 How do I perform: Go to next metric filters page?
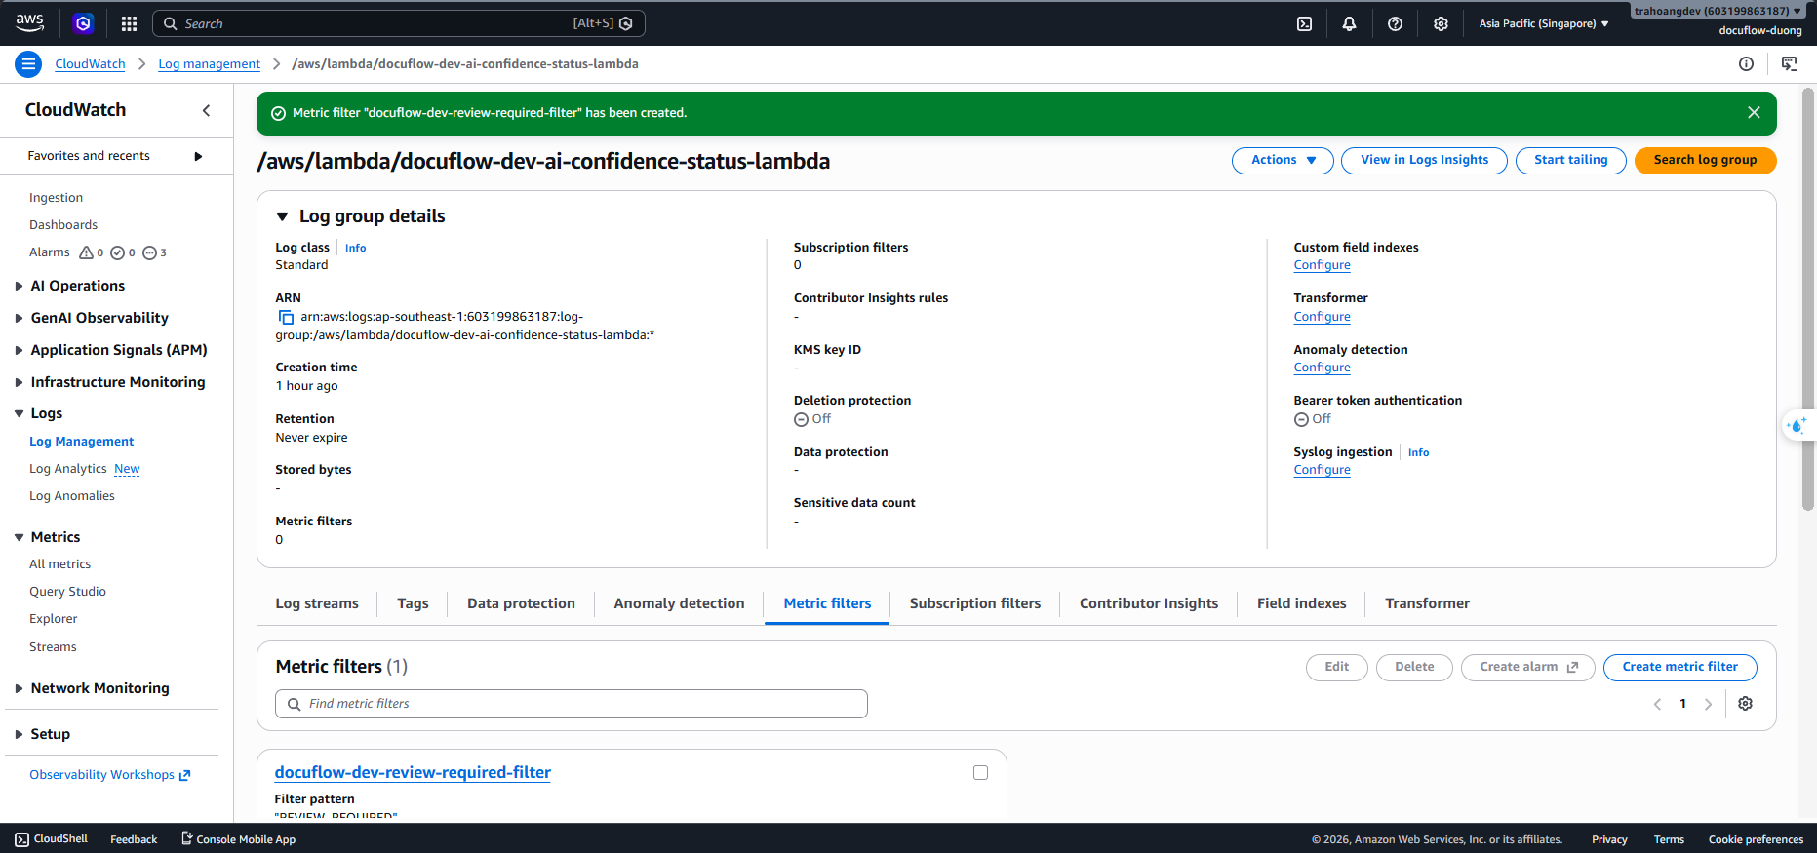tap(1708, 704)
